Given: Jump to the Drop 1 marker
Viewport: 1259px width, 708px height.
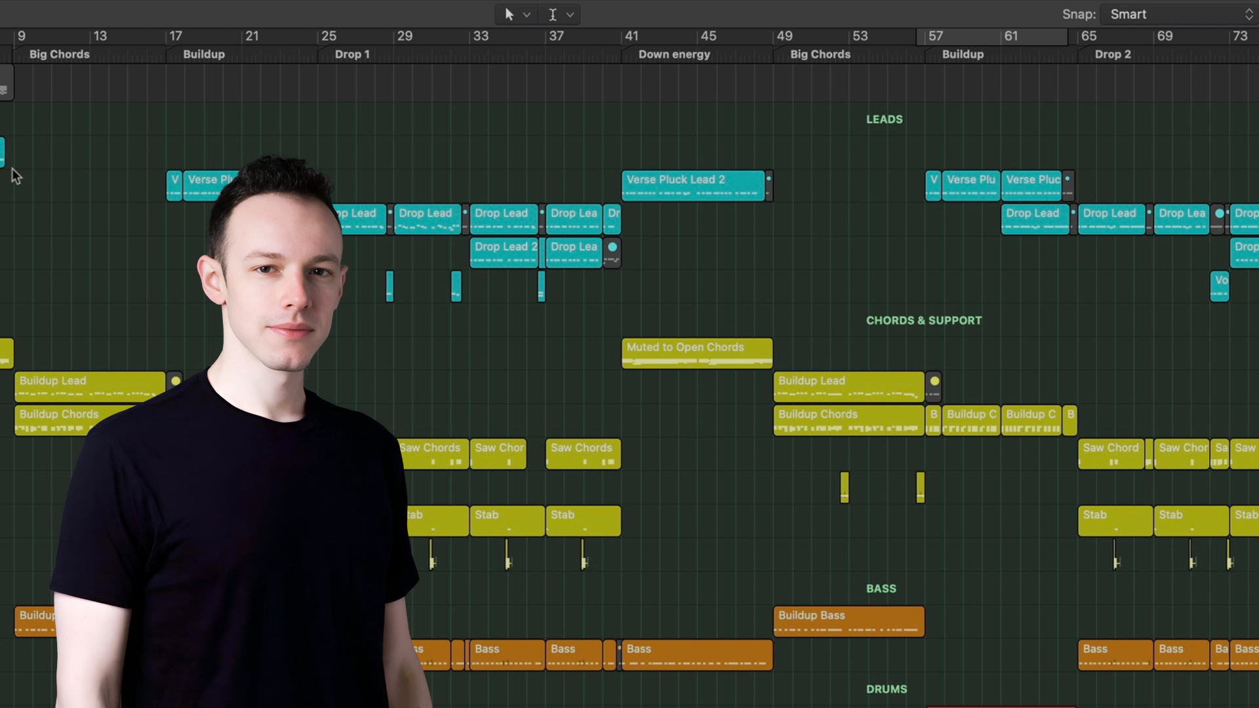Looking at the screenshot, I should [352, 54].
